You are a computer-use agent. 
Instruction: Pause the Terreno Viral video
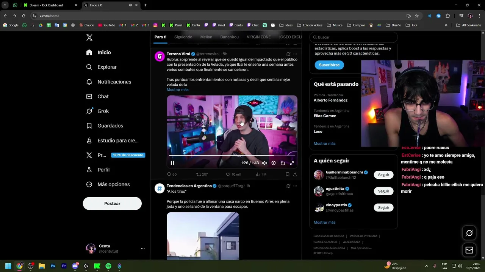(172, 163)
